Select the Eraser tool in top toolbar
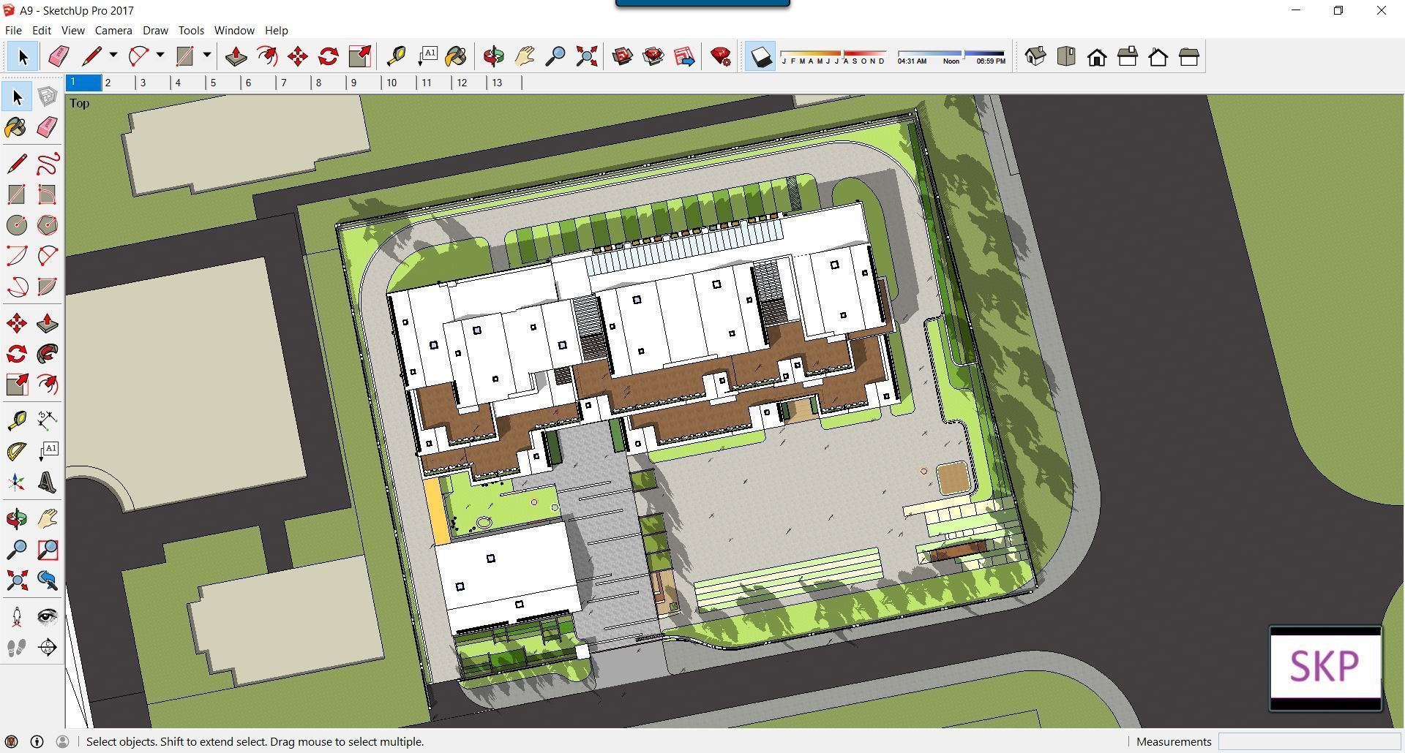The width and height of the screenshot is (1405, 753). tap(58, 56)
